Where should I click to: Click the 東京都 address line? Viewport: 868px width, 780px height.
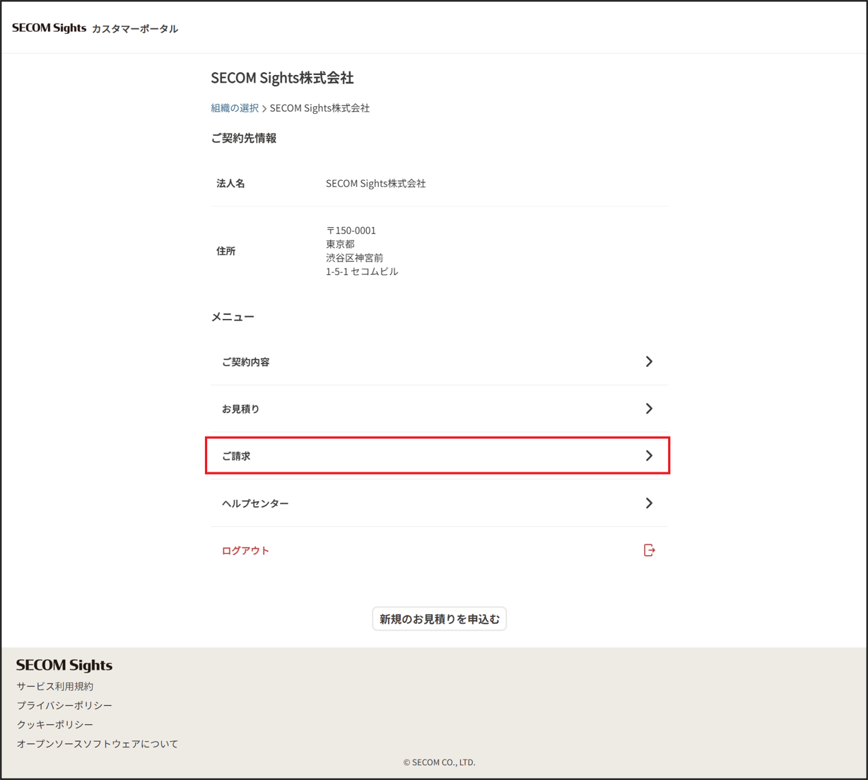pos(340,244)
